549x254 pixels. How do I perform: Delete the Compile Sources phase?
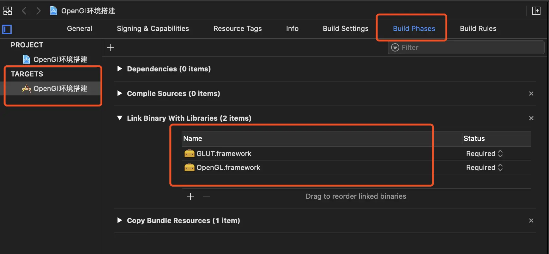(x=531, y=94)
